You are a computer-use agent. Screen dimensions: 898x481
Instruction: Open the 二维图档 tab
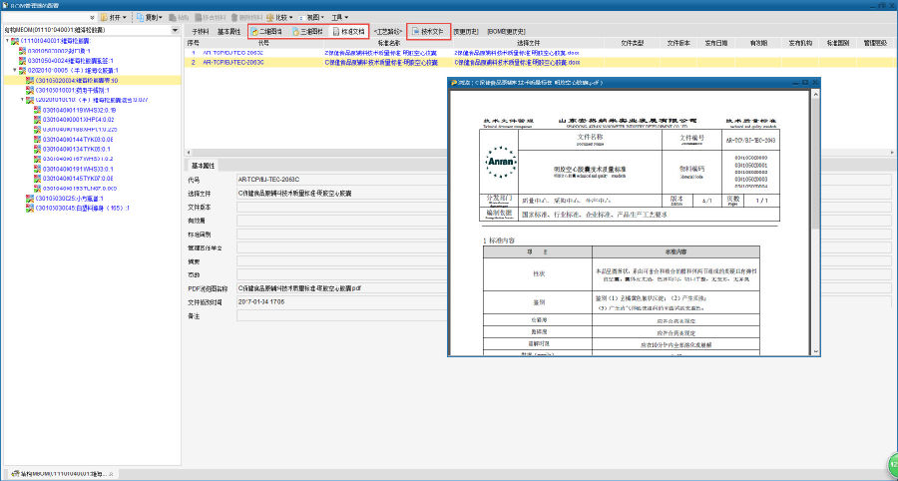click(x=266, y=32)
